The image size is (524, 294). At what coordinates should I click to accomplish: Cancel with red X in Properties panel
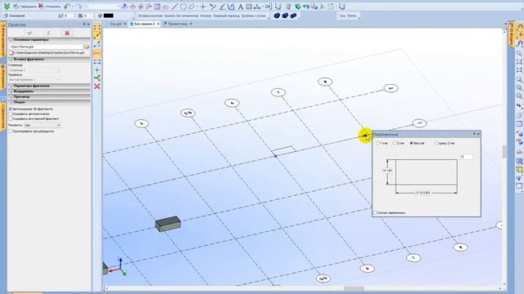click(67, 33)
